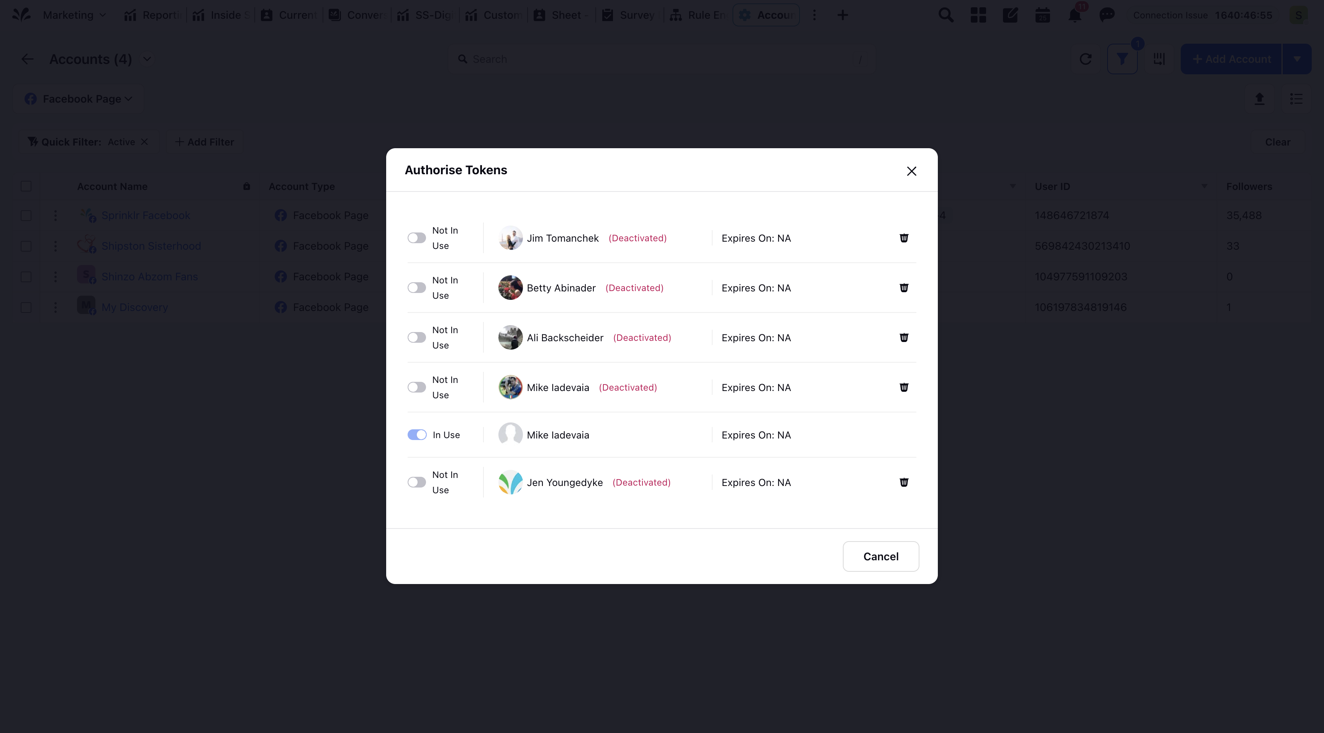Expand the Add Account dropdown arrow
This screenshot has height=733, width=1324.
[1297, 59]
